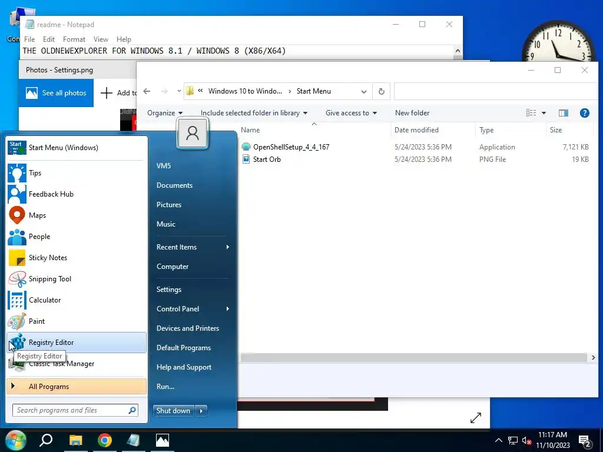
Task: Click the network tray icon
Action: 513,441
